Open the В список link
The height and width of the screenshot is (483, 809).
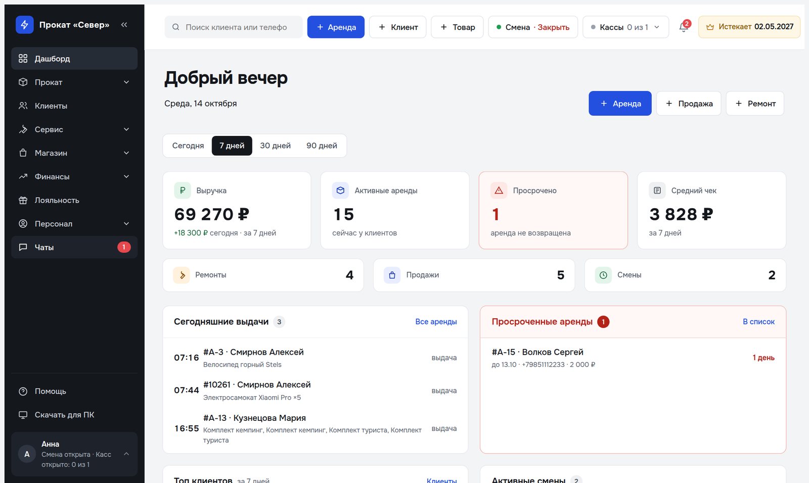758,322
